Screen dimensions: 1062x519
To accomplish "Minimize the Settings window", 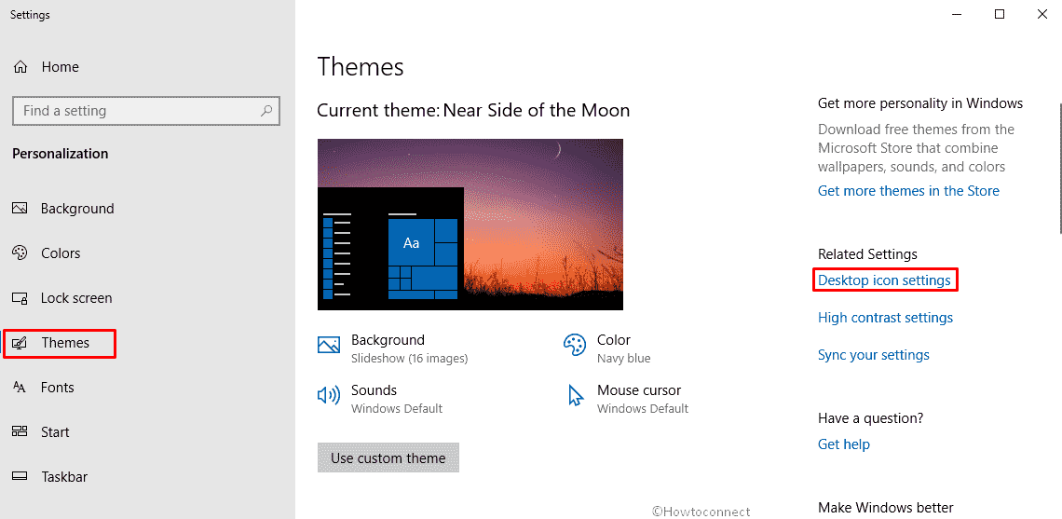I will click(x=956, y=14).
